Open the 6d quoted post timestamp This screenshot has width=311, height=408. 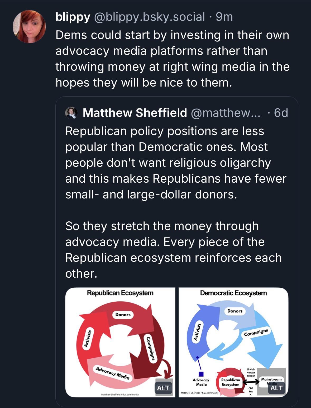(281, 113)
